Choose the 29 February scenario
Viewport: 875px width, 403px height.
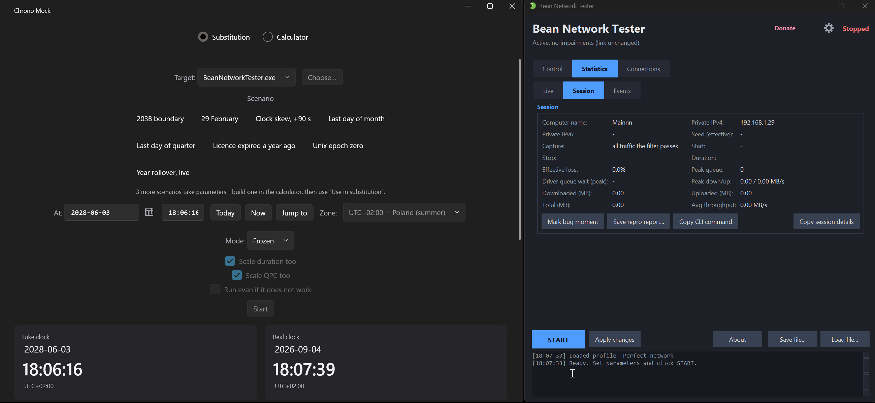[220, 119]
